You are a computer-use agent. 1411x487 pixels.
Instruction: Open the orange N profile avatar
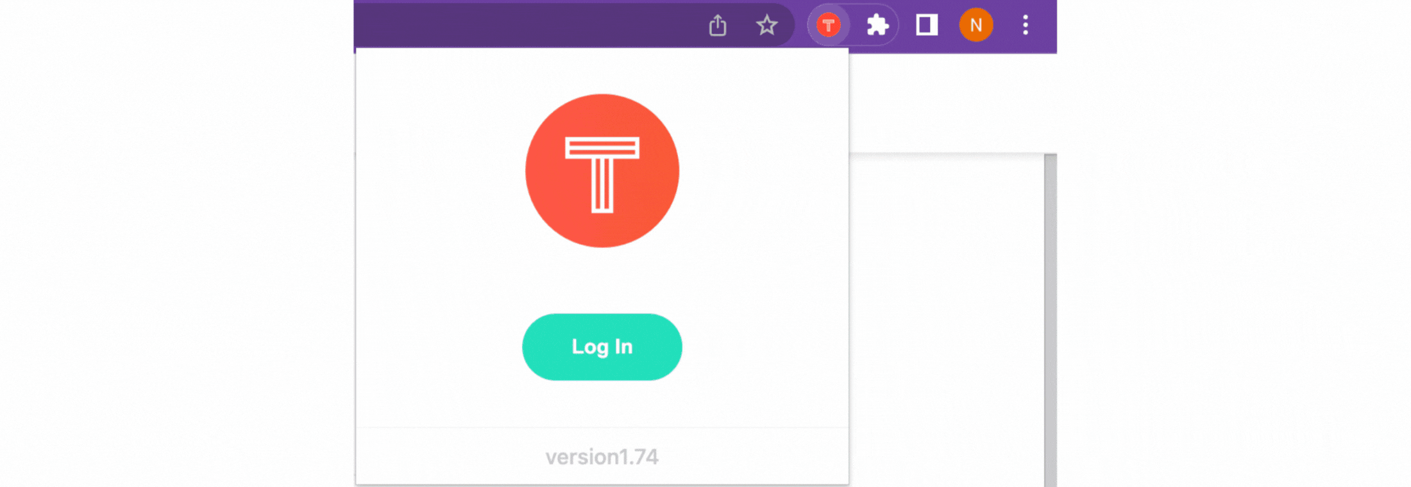(x=976, y=25)
